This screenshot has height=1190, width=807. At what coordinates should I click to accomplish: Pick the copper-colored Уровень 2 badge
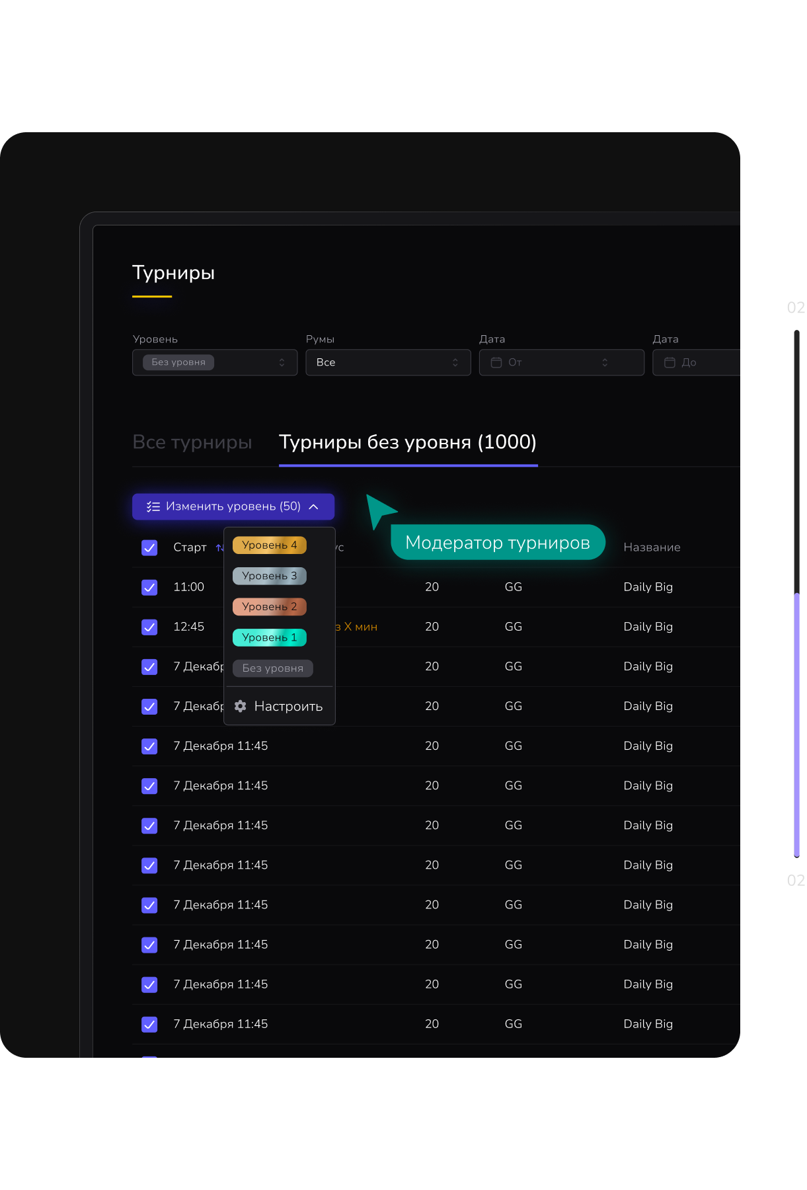(x=269, y=606)
